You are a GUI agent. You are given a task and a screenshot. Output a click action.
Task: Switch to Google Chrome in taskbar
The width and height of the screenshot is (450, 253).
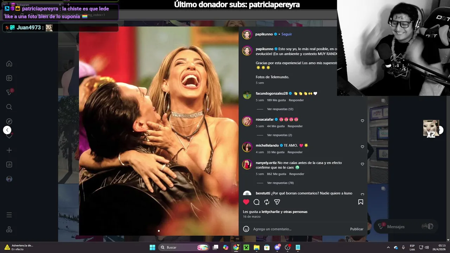click(236, 247)
